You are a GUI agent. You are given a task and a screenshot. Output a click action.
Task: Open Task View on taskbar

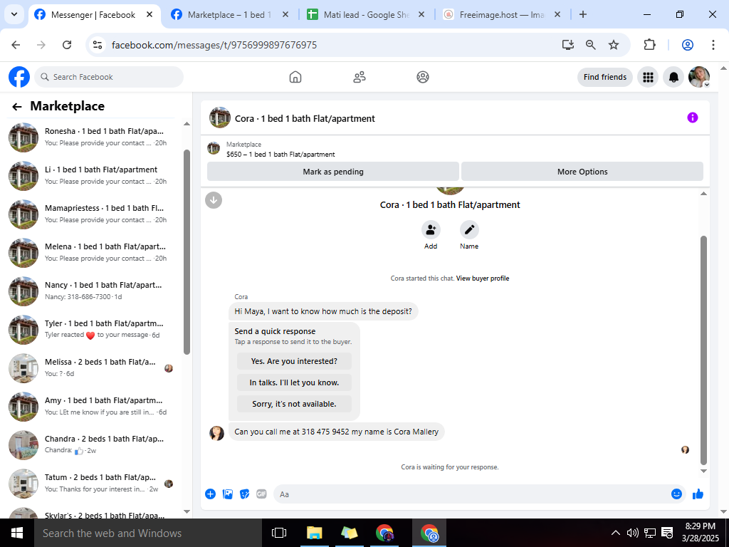pos(279,533)
